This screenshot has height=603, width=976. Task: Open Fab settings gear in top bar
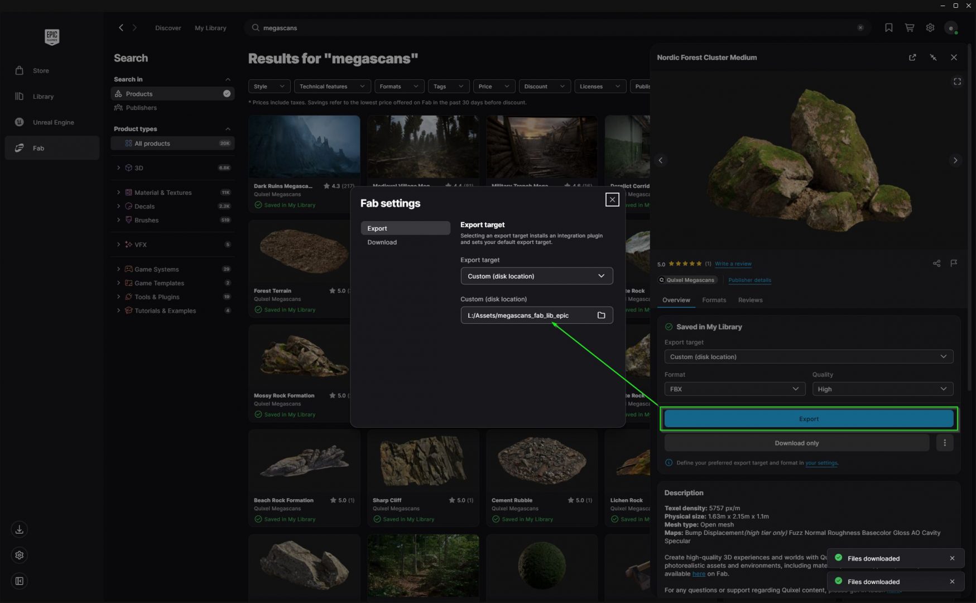pyautogui.click(x=930, y=27)
